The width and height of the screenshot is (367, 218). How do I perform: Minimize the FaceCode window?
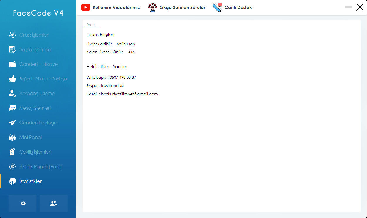point(349,7)
